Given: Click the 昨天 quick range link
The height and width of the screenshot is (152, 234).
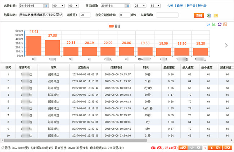Looking at the screenshot, I should click(x=180, y=6).
